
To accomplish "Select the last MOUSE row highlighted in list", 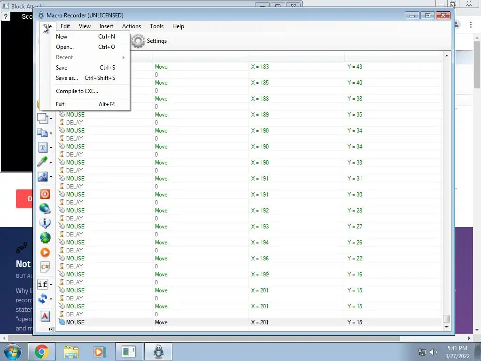I will click(248, 322).
